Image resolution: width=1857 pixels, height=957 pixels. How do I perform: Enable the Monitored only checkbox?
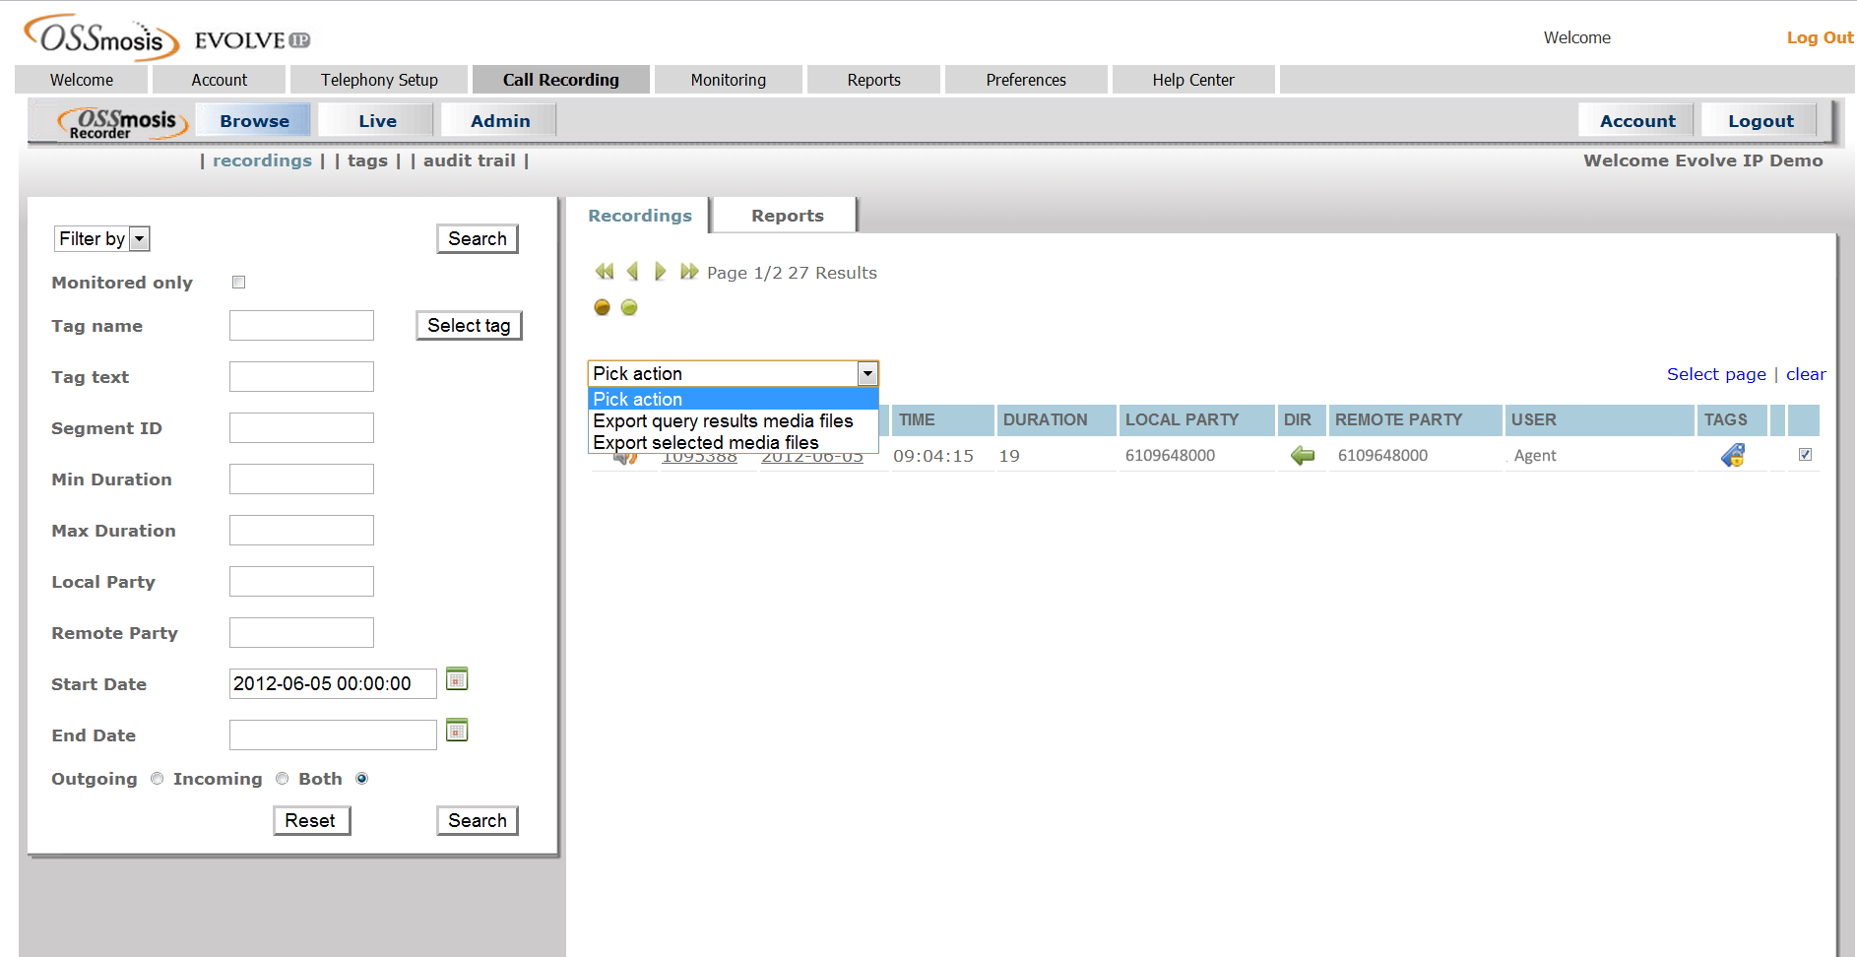(238, 283)
